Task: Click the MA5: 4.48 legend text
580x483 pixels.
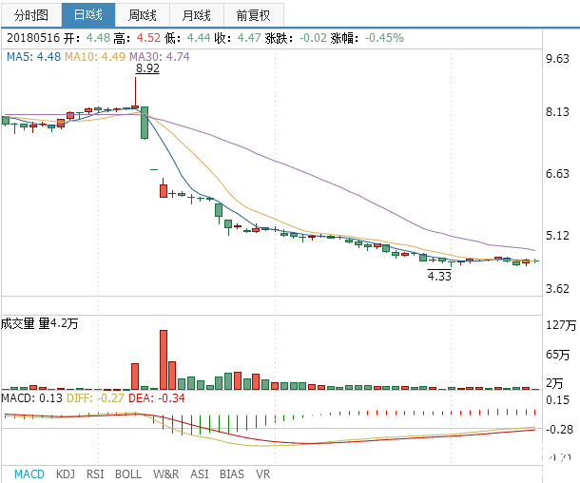Action: (x=33, y=57)
